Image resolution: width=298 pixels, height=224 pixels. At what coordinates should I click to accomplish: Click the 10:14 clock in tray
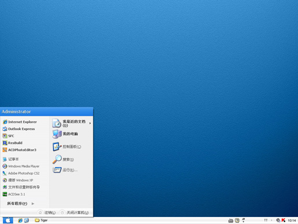292,221
